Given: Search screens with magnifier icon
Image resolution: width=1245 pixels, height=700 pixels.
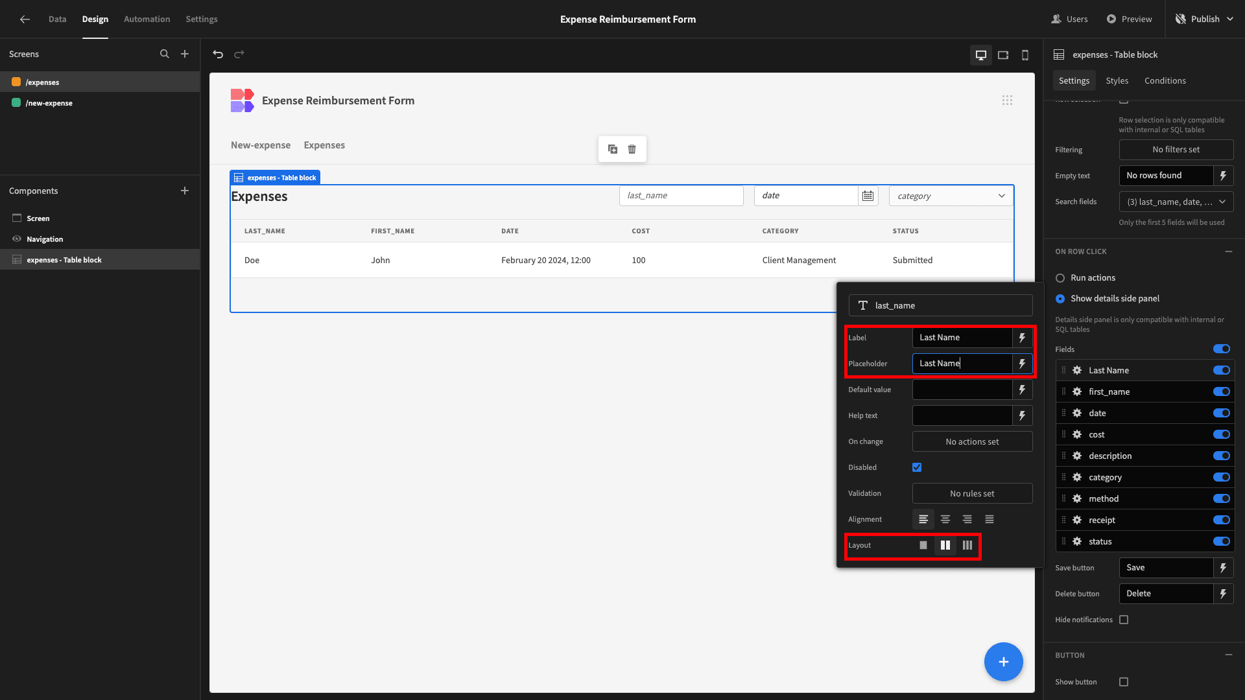Looking at the screenshot, I should pos(165,54).
